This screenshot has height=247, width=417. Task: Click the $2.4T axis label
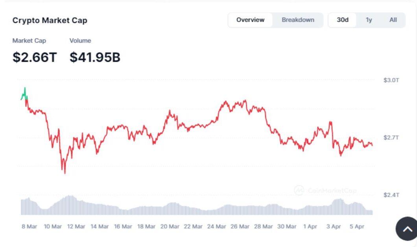click(x=391, y=195)
